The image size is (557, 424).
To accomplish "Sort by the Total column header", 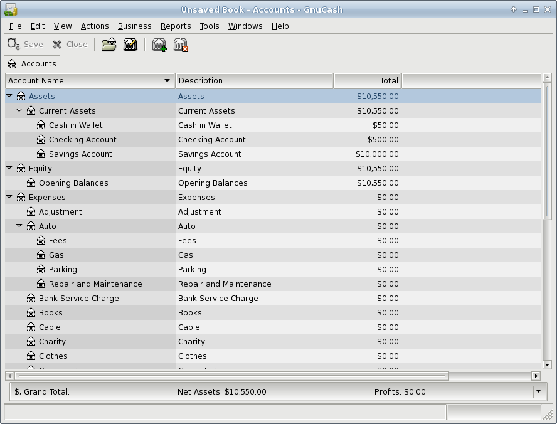I will coord(368,81).
